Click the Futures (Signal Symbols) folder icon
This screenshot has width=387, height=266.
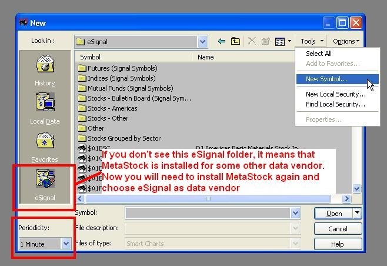point(82,68)
